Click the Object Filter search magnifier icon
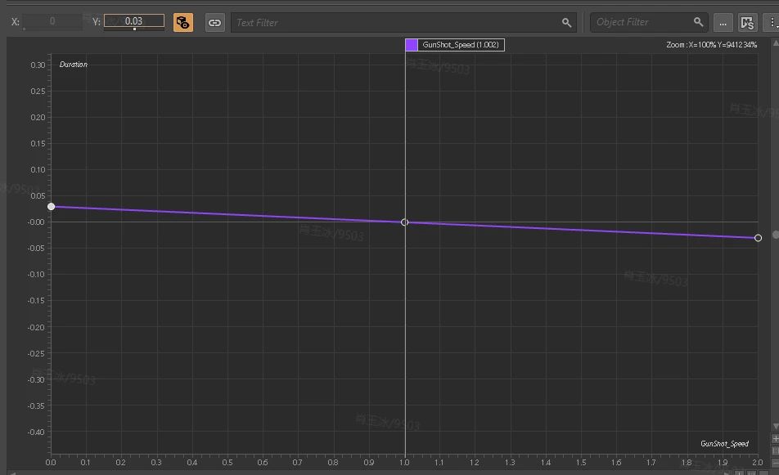The width and height of the screenshot is (779, 475). (x=698, y=22)
